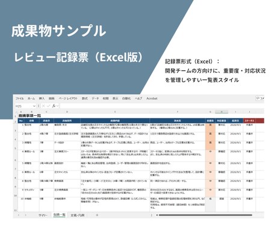Open the 自動化 ribbon tab
277x228 pixels.
(x=126, y=98)
